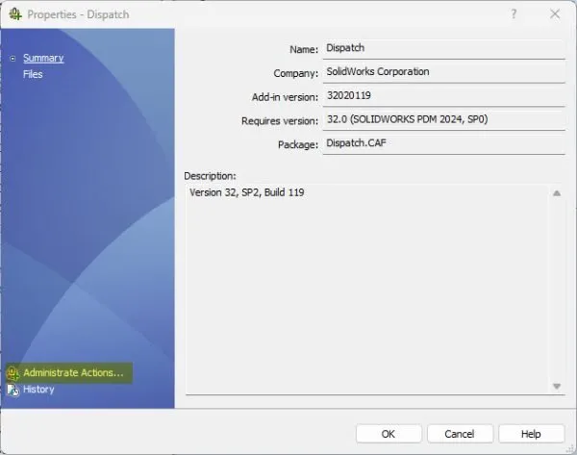Click the resize grip in the dialog corner
577x455 pixels.
click(x=570, y=448)
